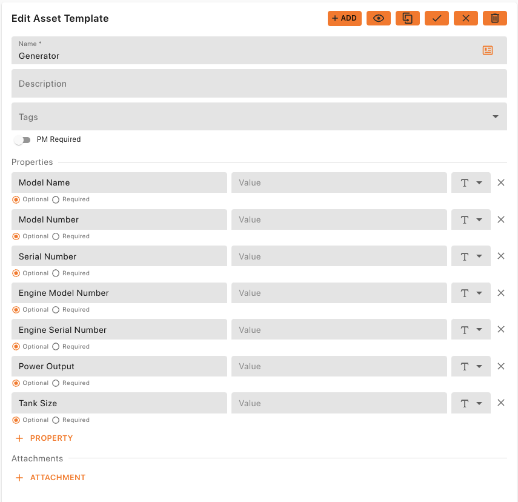Click the Power Output property name field
The width and height of the screenshot is (518, 502).
pyautogui.click(x=119, y=366)
